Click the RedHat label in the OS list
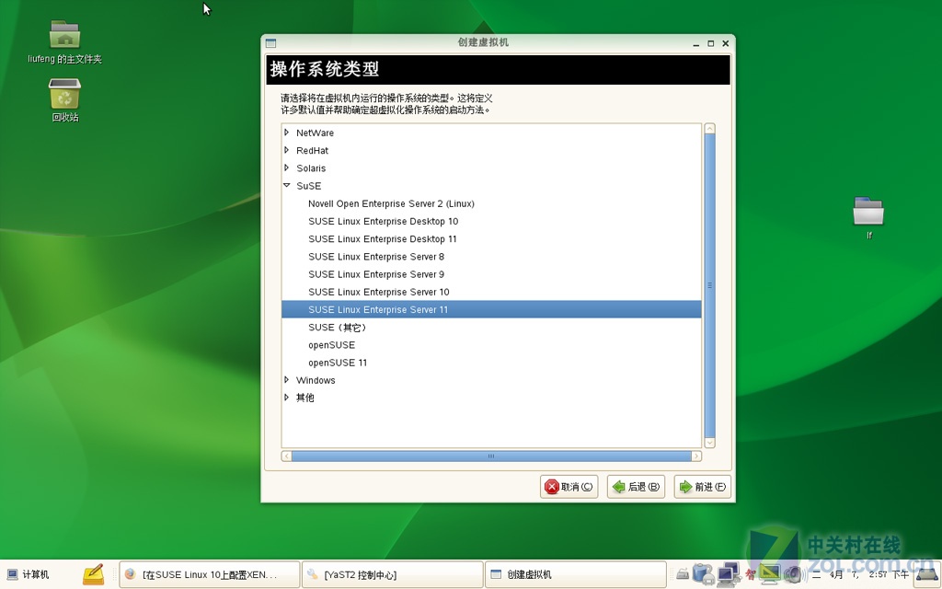Viewport: 942px width, 589px height. 313,150
